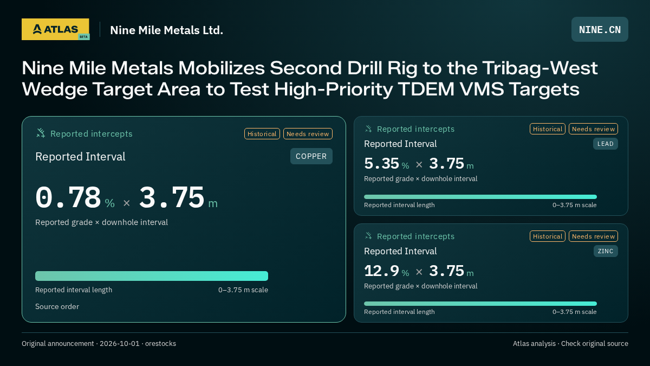650x366 pixels.
Task: Click Reported Interval heading in lead card
Action: point(400,144)
